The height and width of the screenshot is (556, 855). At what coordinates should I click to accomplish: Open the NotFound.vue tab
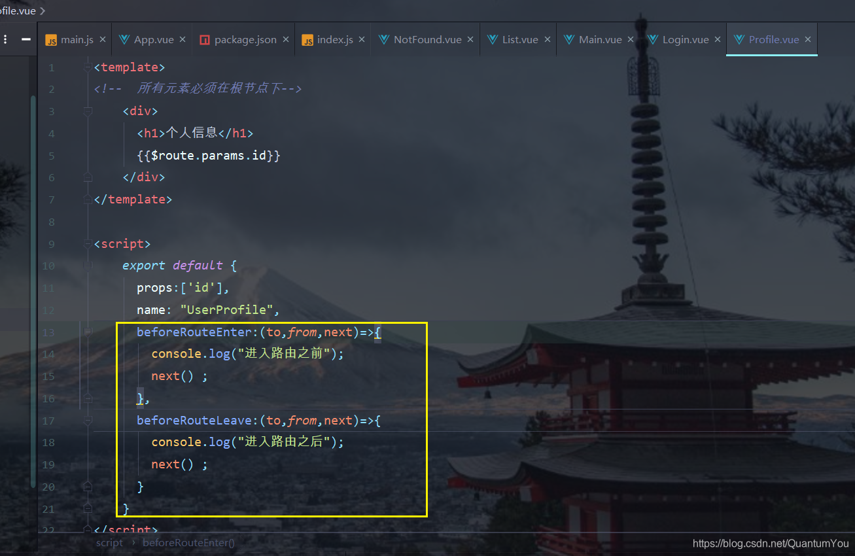point(426,40)
